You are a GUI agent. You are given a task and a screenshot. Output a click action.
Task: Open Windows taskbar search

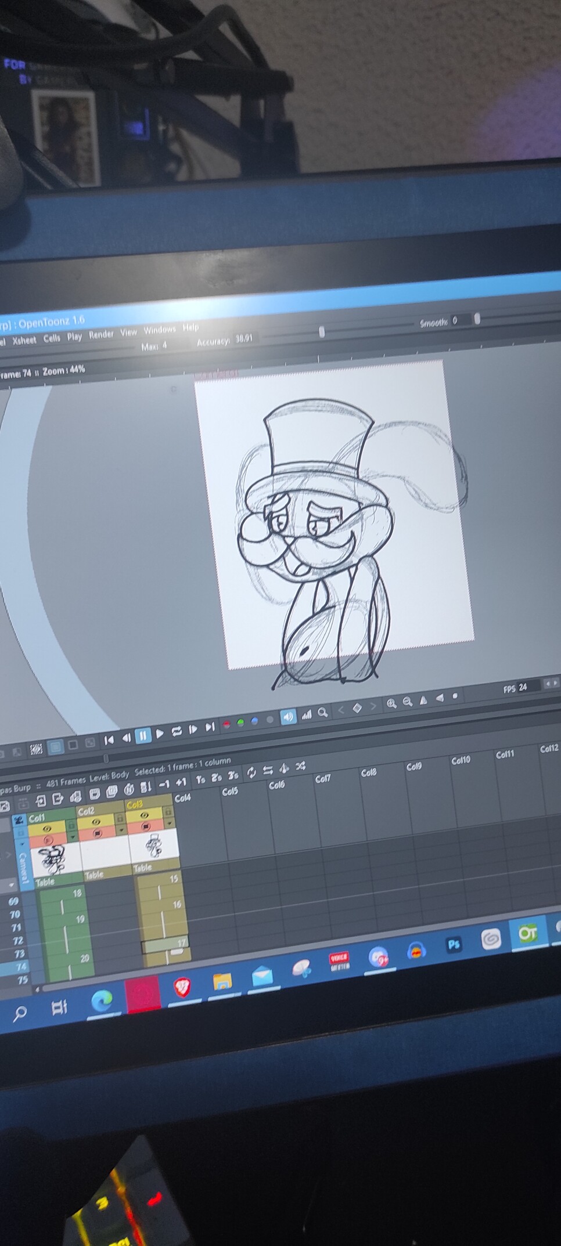coord(20,1013)
